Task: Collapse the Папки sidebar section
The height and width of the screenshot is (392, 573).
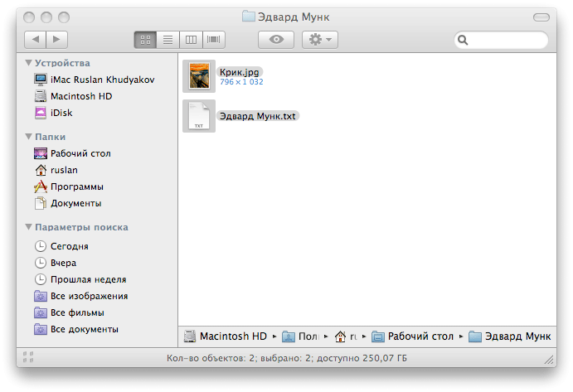Action: (x=28, y=137)
